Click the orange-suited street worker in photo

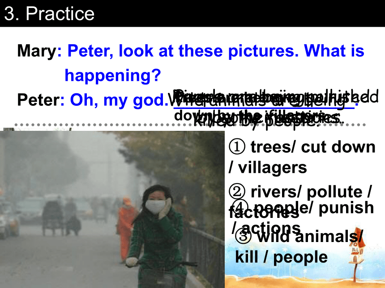(126, 228)
